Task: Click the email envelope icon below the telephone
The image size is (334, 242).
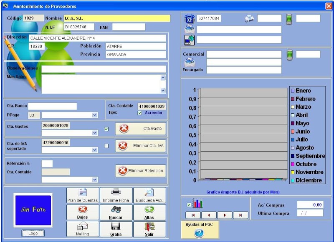Action: 189,29
